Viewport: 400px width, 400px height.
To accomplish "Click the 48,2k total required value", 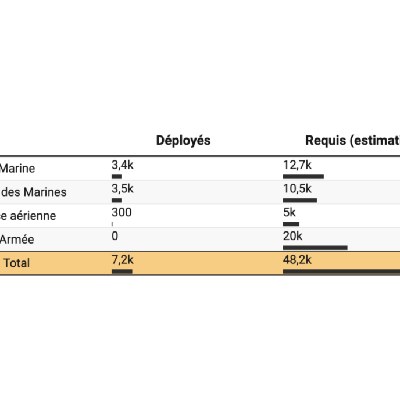I will [298, 259].
